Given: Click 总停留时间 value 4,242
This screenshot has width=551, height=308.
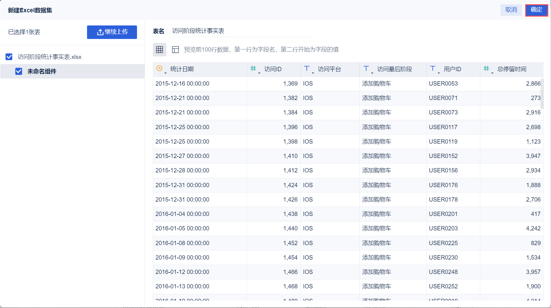Looking at the screenshot, I should point(533,229).
